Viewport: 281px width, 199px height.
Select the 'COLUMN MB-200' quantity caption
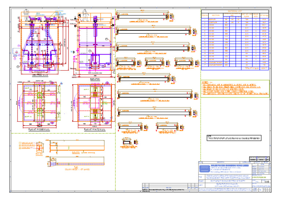tap(77, 169)
